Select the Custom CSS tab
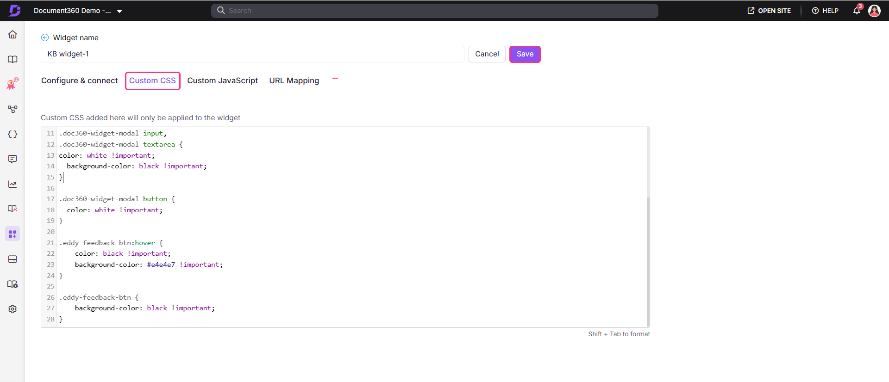This screenshot has width=889, height=382. (x=152, y=80)
